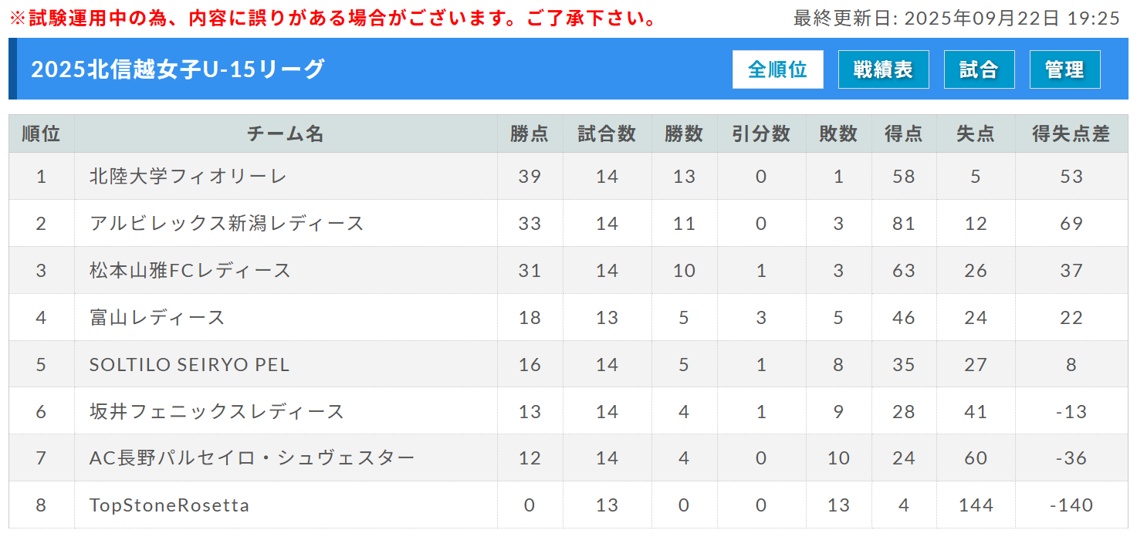
Task: Select team 富山レディース
Action: (x=157, y=318)
